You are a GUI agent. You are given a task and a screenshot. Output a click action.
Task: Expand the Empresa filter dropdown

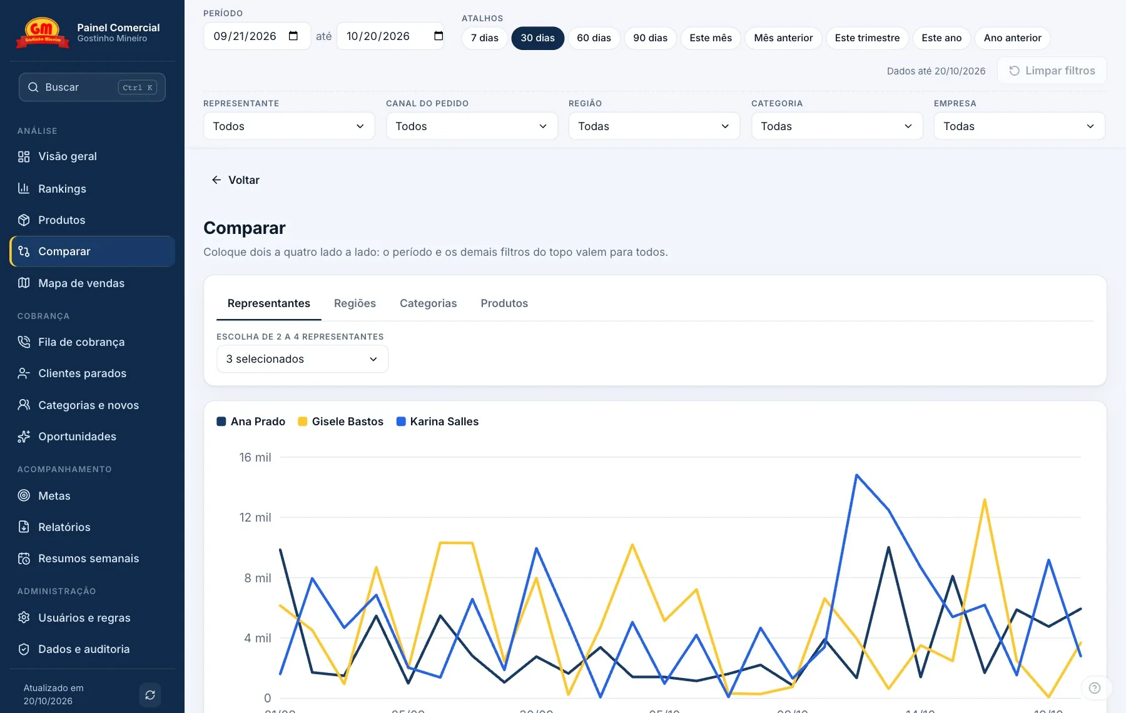1020,126
